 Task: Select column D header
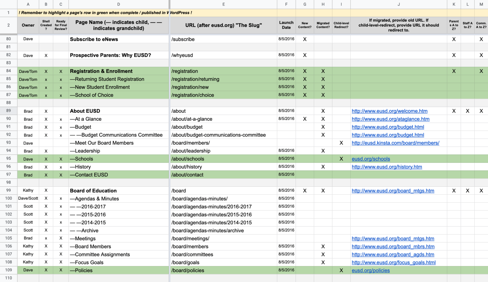pos(118,4)
